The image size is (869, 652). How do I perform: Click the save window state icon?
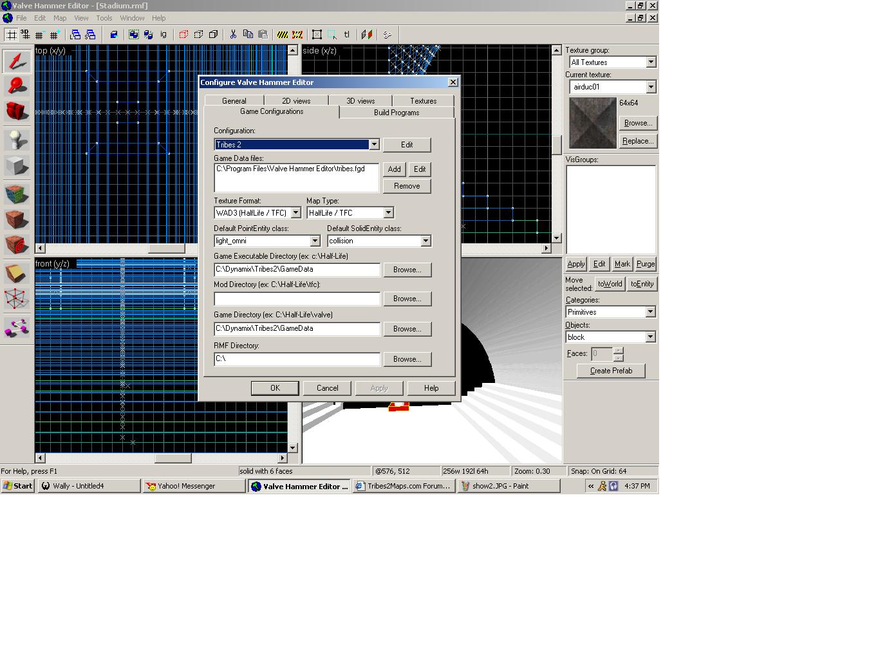coord(90,35)
